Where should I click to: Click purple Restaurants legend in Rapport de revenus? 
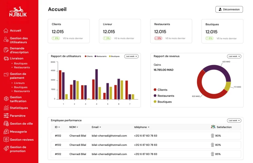point(164,96)
